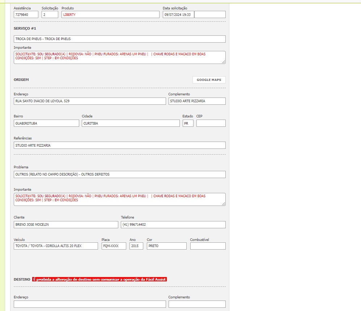
Task: Click the second Importante textarea below Problema
Action: pos(120,199)
